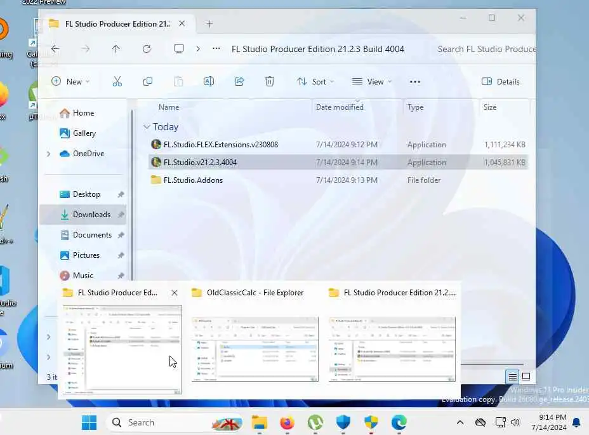The width and height of the screenshot is (589, 435).
Task: Click the Delete trash can icon
Action: click(269, 81)
